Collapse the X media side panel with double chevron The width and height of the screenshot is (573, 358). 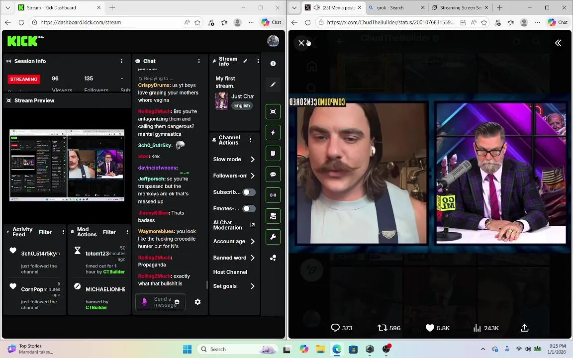click(558, 43)
